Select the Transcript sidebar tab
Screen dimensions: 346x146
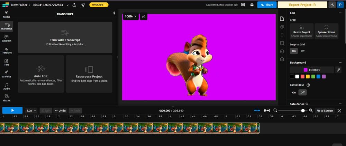[6, 26]
